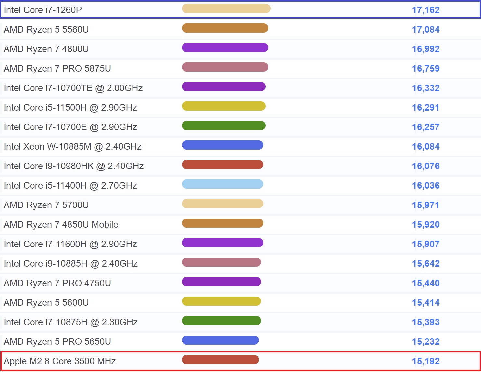Select the AMD Ryzen 7 5700U row name
The image size is (481, 372).
46,205
